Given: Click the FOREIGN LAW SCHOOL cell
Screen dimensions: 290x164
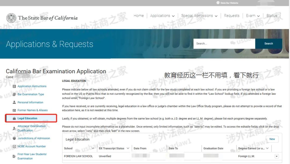Looking at the screenshot, I should (x=78, y=156).
